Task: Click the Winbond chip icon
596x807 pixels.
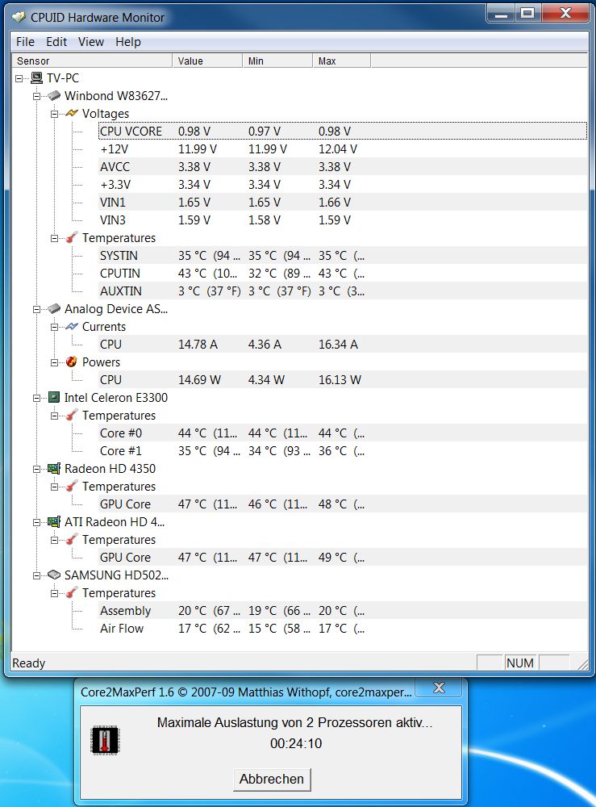Action: tap(54, 96)
